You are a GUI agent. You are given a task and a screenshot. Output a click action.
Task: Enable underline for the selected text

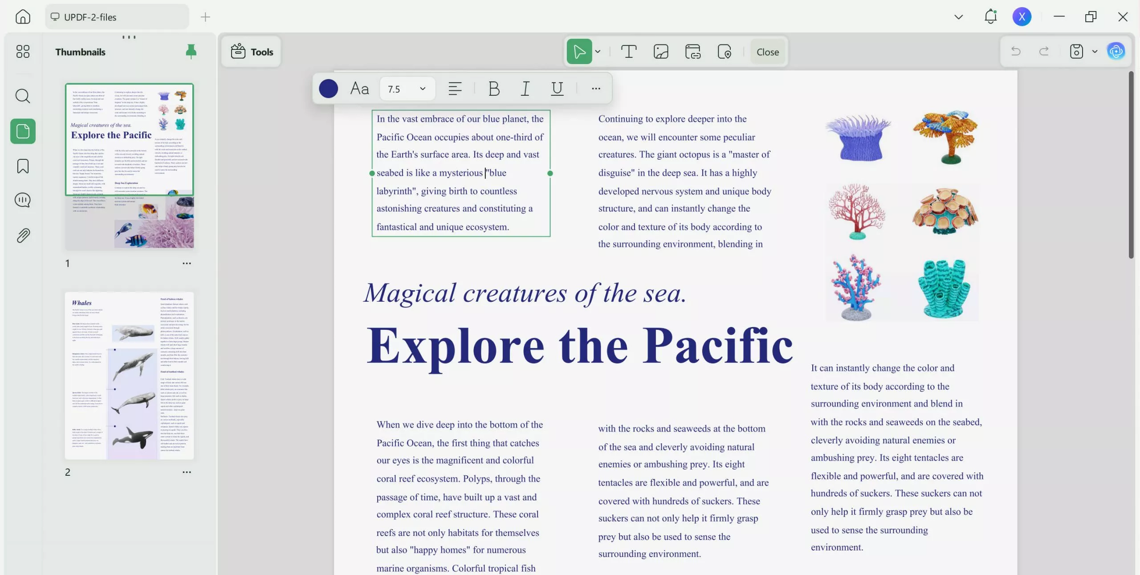pos(557,89)
